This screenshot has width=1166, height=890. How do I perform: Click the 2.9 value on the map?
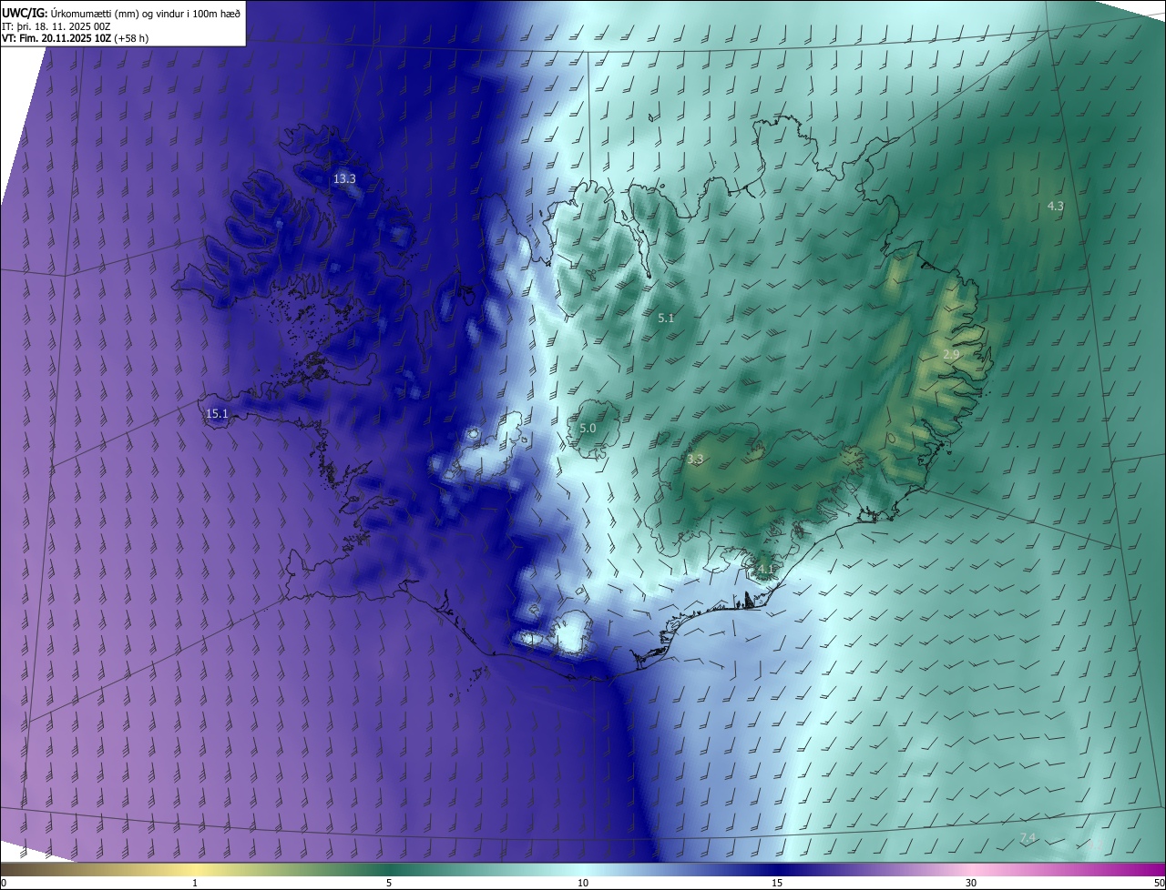pos(951,355)
